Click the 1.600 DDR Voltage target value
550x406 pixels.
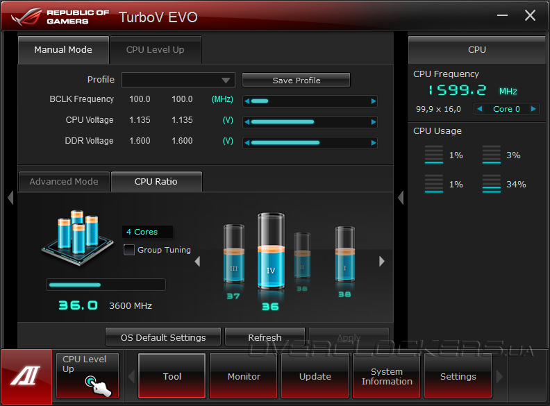pyautogui.click(x=182, y=141)
